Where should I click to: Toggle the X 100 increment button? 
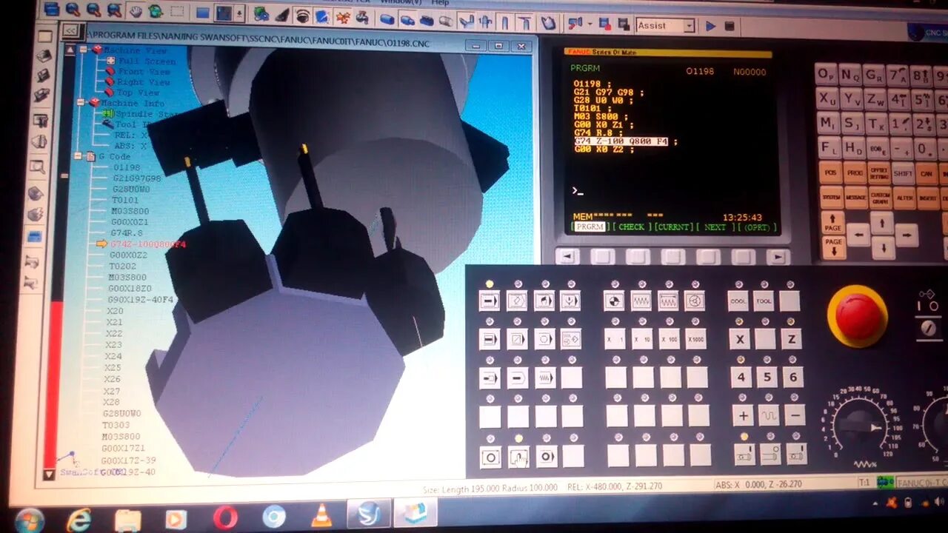pos(669,339)
